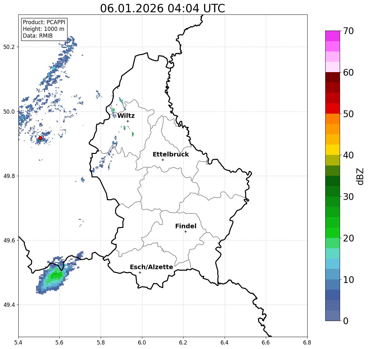Click longitude axis label 5.8

coord(101,343)
